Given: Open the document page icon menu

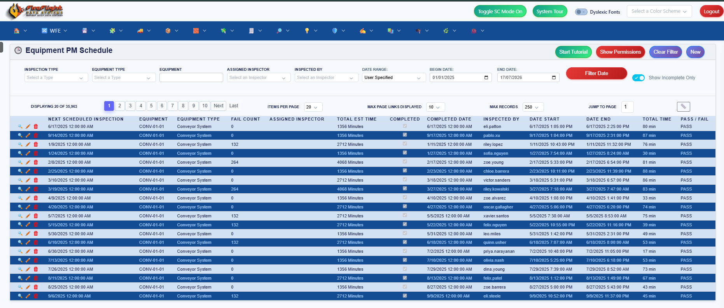Looking at the screenshot, I should 255,31.
